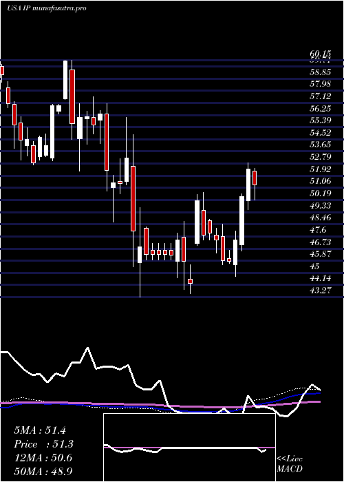Click the 53.65 price axis label

[320, 145]
